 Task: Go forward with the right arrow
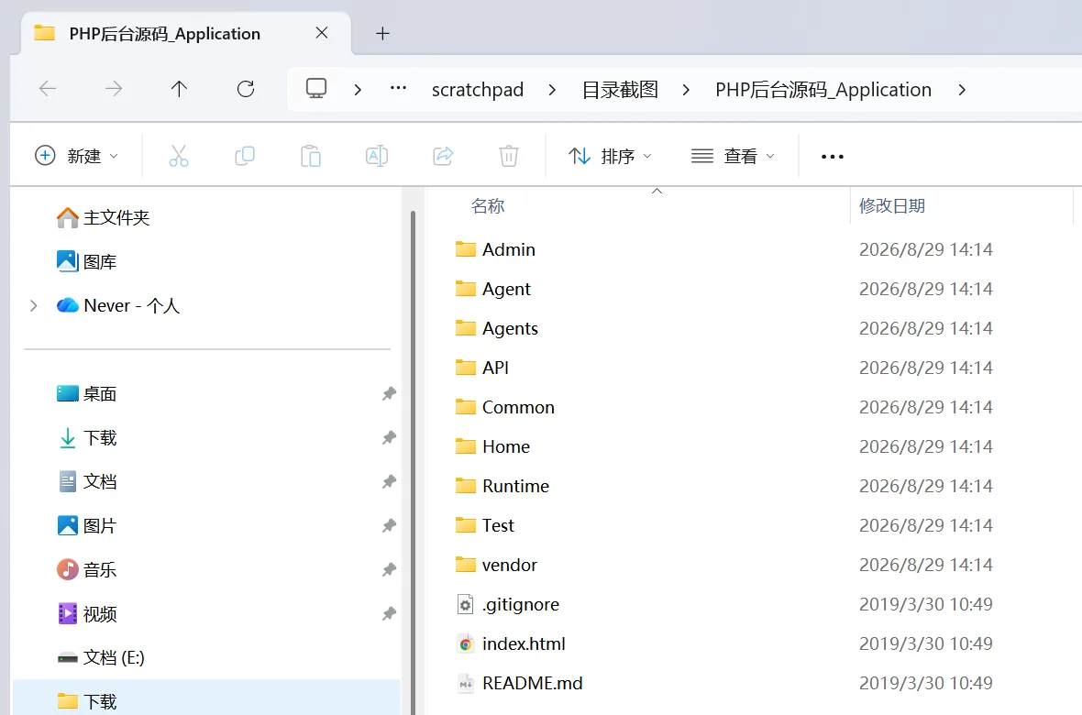tap(113, 88)
